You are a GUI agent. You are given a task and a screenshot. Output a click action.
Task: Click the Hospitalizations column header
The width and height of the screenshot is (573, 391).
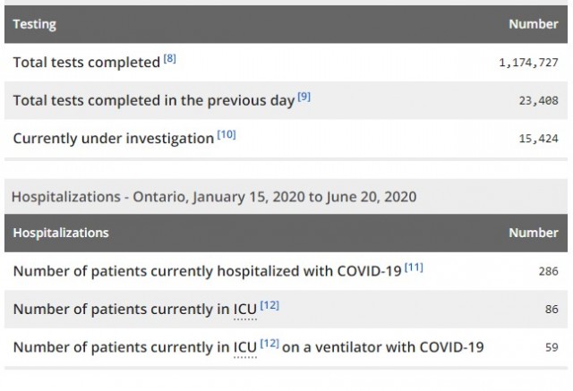click(61, 233)
